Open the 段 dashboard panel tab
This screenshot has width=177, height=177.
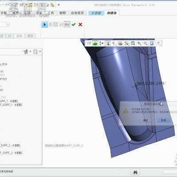click(10, 36)
